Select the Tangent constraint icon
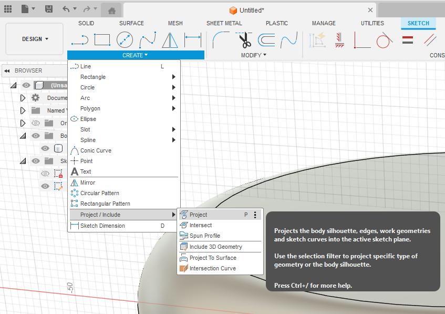The height and width of the screenshot is (314, 445). [x=385, y=40]
